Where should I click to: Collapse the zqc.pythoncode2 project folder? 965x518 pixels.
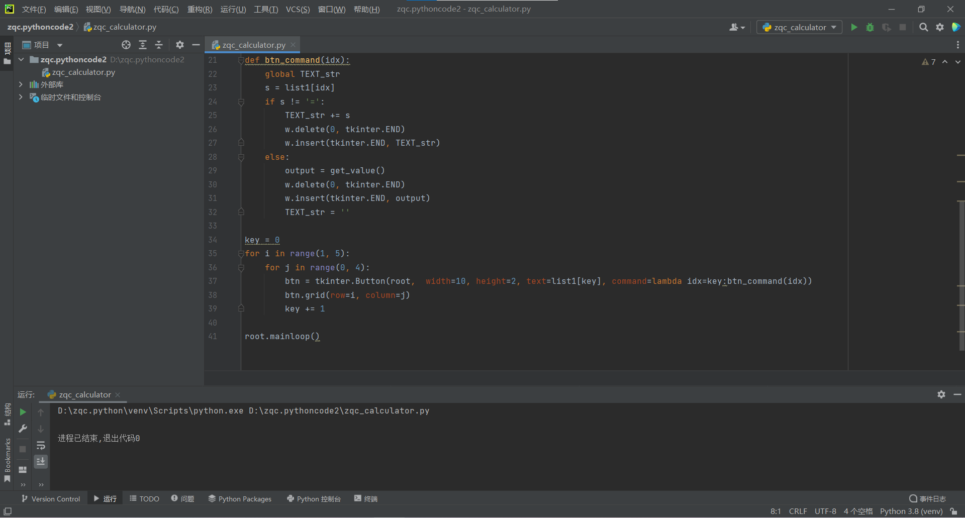point(21,59)
